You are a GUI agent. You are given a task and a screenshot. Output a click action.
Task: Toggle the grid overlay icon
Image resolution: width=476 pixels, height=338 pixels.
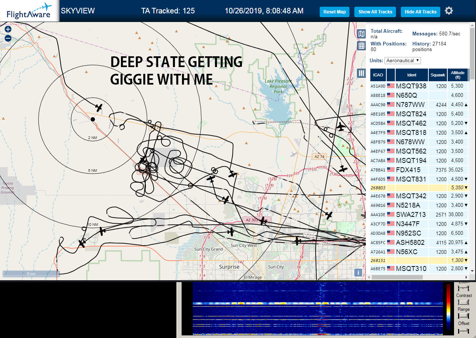(x=361, y=46)
